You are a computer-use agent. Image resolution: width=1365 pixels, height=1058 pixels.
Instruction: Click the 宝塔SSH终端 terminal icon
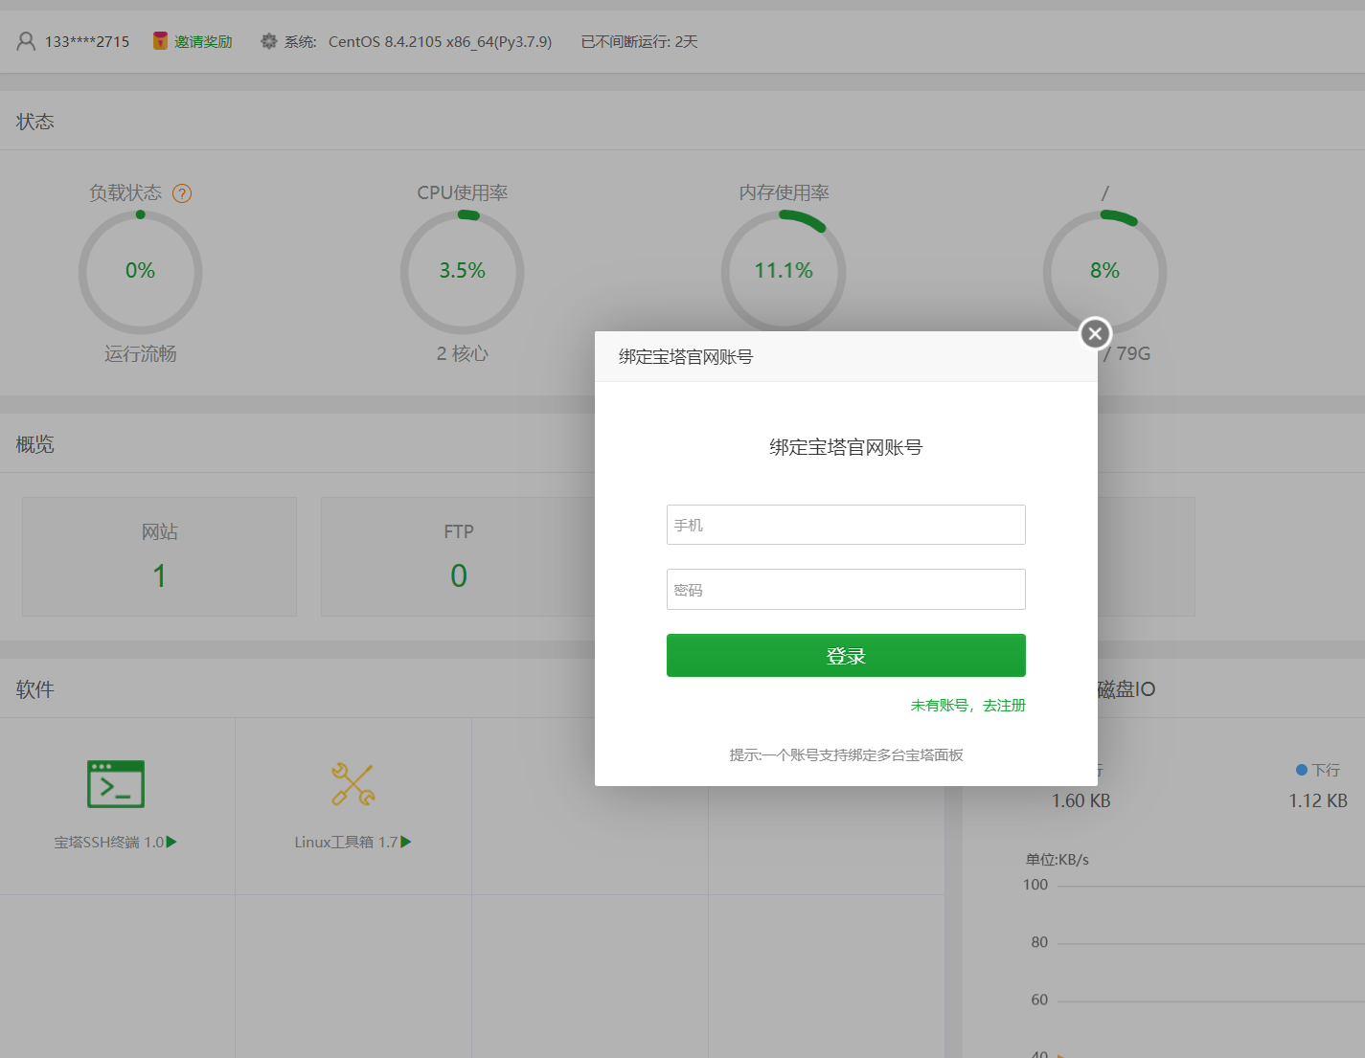pyautogui.click(x=116, y=784)
